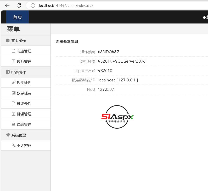This screenshot has height=191, width=208.
Task: Click the books icon beside 课表管理
Action: coord(14,124)
